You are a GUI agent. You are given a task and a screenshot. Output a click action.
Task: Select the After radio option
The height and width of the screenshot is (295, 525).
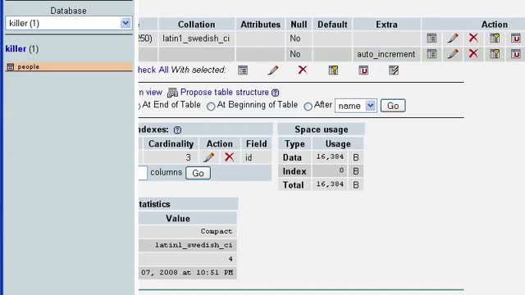click(308, 107)
